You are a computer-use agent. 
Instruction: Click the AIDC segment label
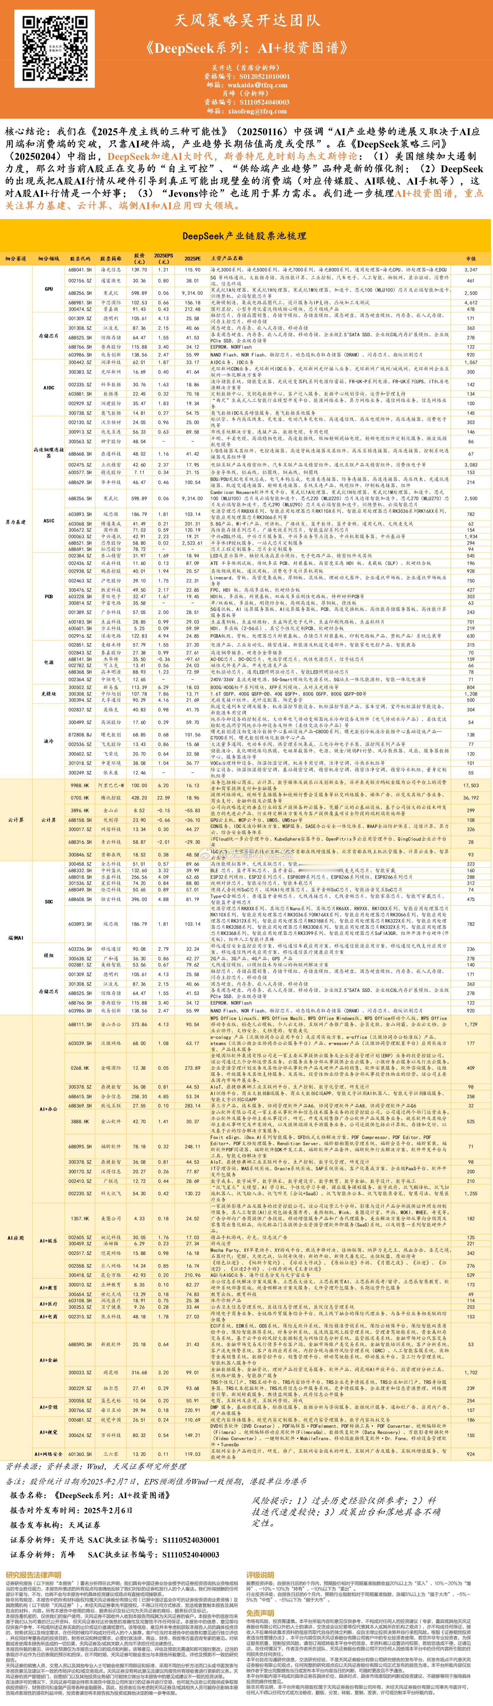tap(49, 388)
